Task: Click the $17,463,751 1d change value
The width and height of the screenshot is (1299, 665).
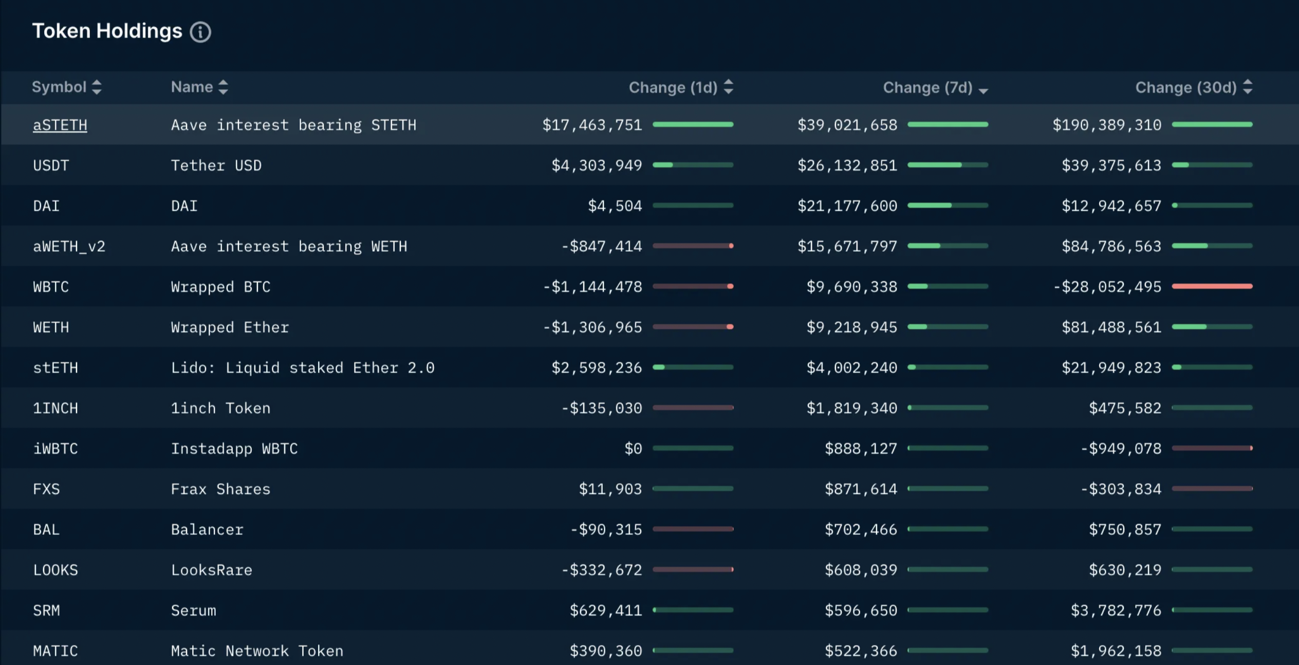Action: 592,125
